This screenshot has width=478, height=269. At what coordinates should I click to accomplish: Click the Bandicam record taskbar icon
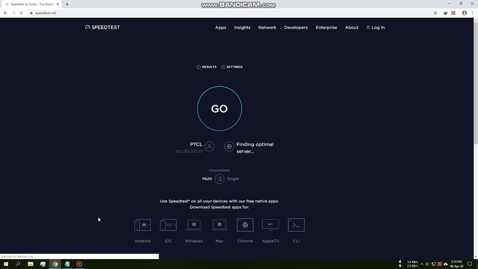tap(79, 264)
